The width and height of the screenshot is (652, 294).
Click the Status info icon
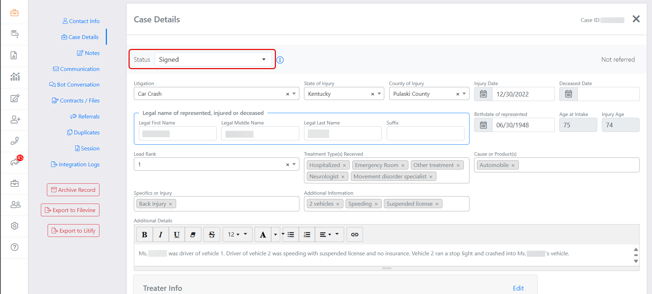pyautogui.click(x=280, y=60)
